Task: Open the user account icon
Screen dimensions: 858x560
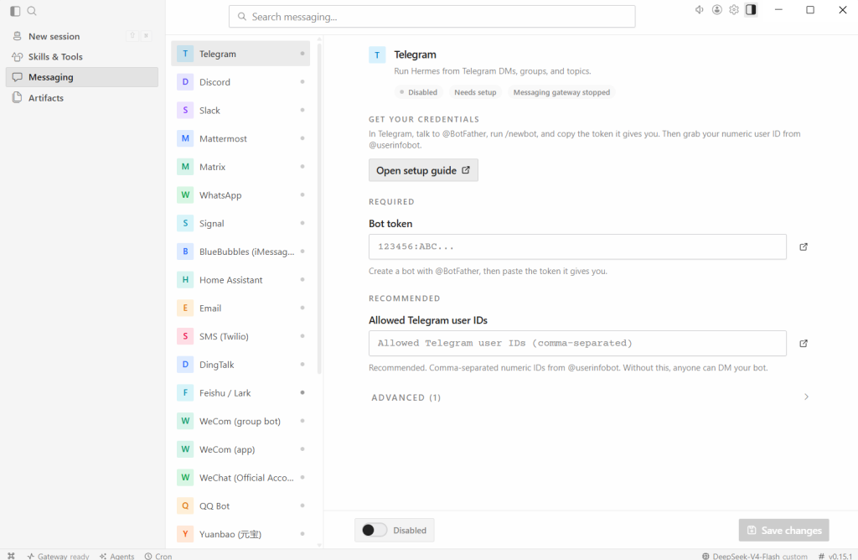Action: point(717,10)
